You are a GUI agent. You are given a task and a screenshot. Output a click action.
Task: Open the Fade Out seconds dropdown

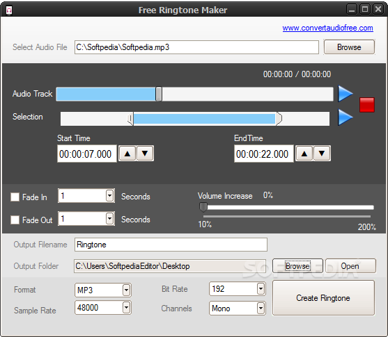coord(109,218)
